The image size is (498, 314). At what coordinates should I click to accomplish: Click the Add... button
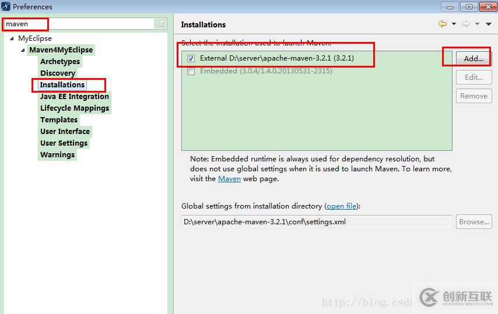click(x=474, y=58)
